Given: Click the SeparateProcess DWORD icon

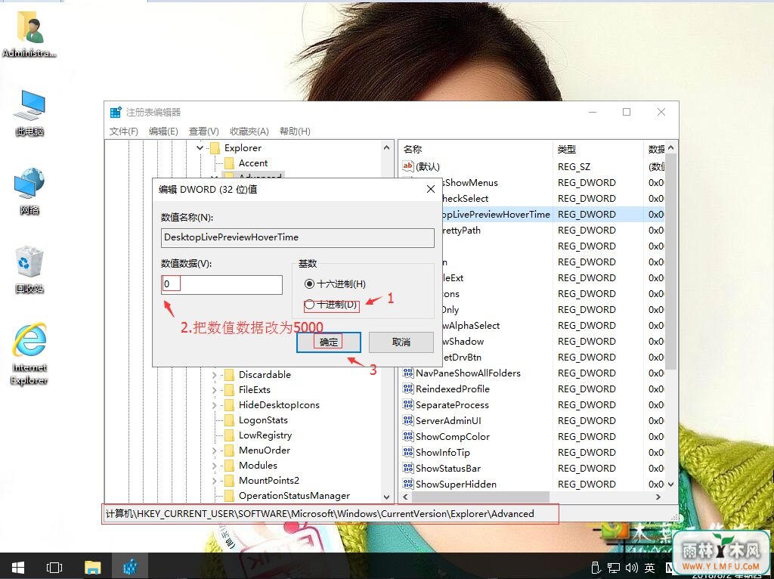Looking at the screenshot, I should (x=407, y=404).
